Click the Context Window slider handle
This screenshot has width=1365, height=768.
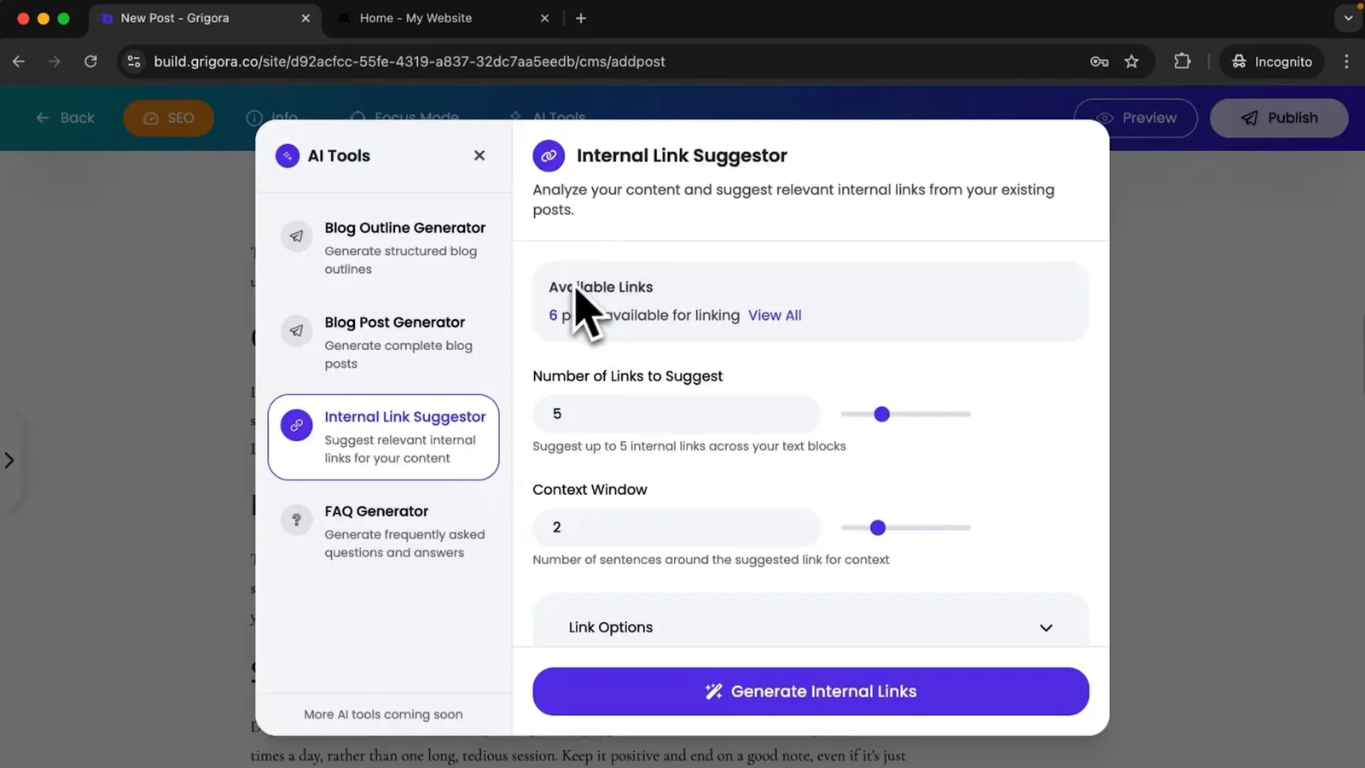pyautogui.click(x=878, y=527)
